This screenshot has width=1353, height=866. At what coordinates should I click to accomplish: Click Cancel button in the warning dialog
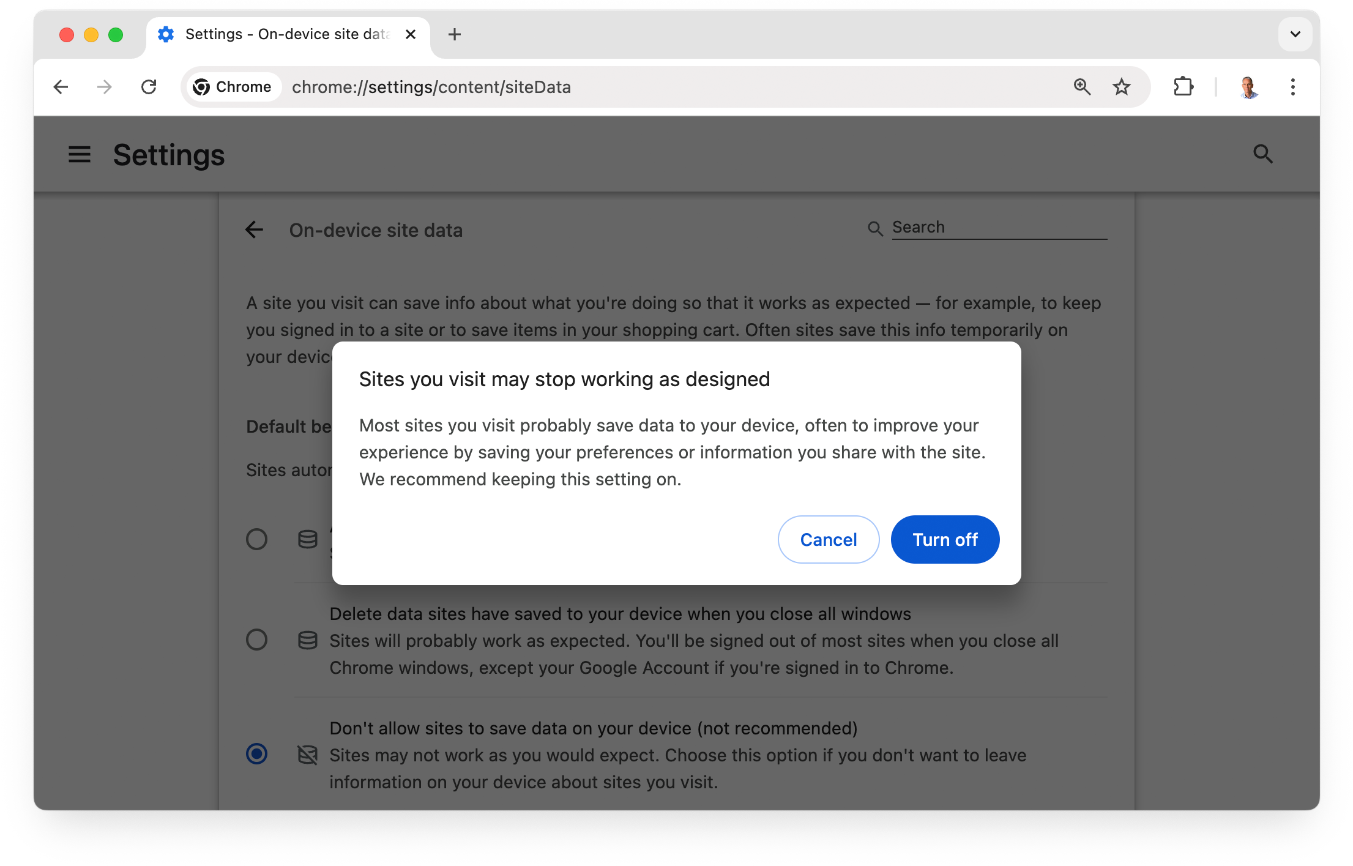[x=829, y=539]
